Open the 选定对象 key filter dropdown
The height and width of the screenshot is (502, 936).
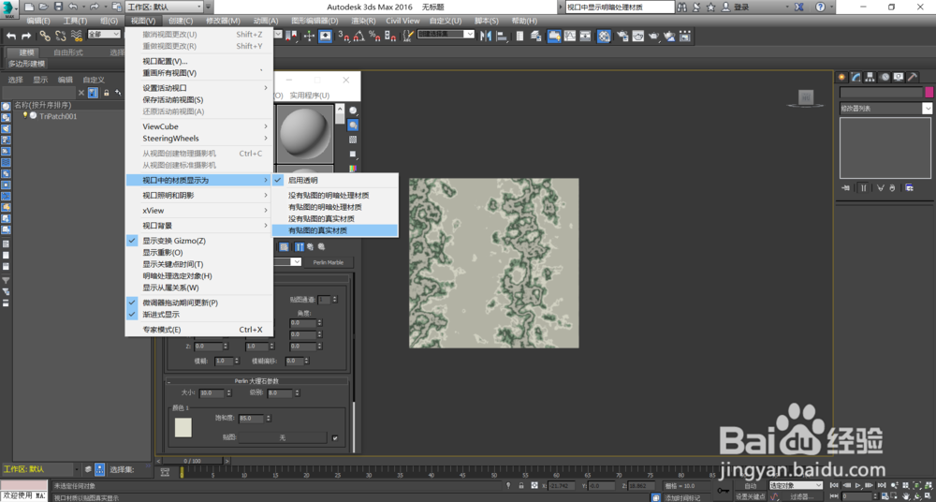click(796, 486)
